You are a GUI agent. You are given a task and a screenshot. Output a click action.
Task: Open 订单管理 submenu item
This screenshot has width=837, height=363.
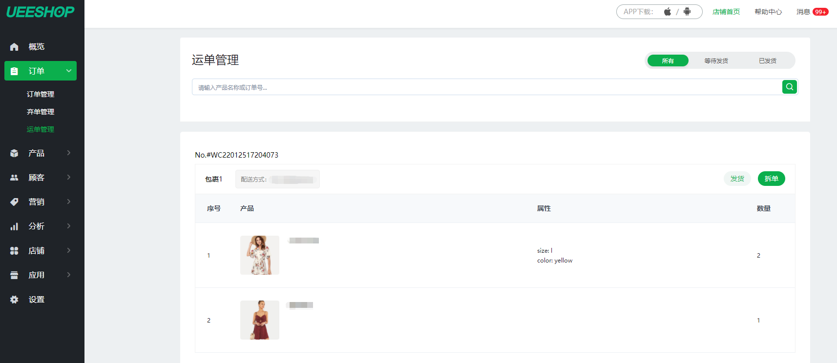[x=41, y=94]
